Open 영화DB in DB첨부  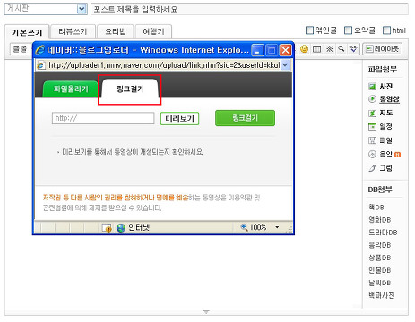[380, 220]
